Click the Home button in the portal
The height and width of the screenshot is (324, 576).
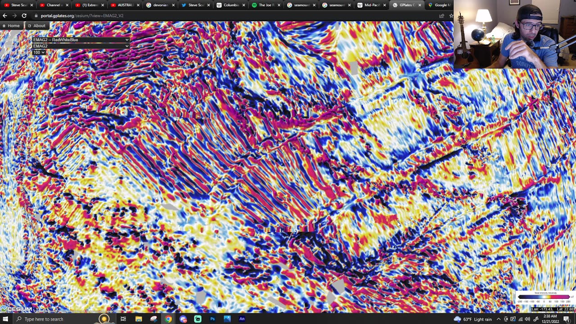[11, 26]
